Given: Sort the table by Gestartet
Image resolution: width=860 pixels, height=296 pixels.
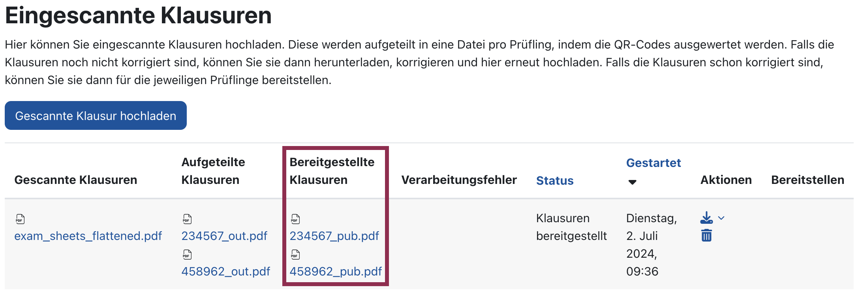Looking at the screenshot, I should pyautogui.click(x=653, y=163).
